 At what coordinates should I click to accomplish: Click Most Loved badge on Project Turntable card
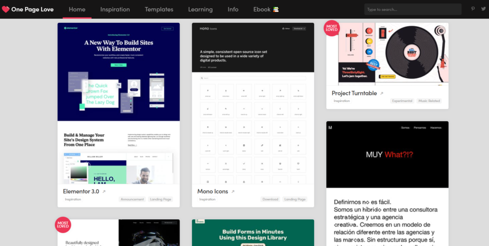coord(331,28)
